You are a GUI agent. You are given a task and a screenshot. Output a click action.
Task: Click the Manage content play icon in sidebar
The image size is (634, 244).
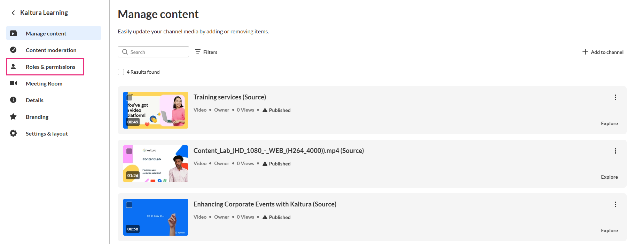coord(13,33)
